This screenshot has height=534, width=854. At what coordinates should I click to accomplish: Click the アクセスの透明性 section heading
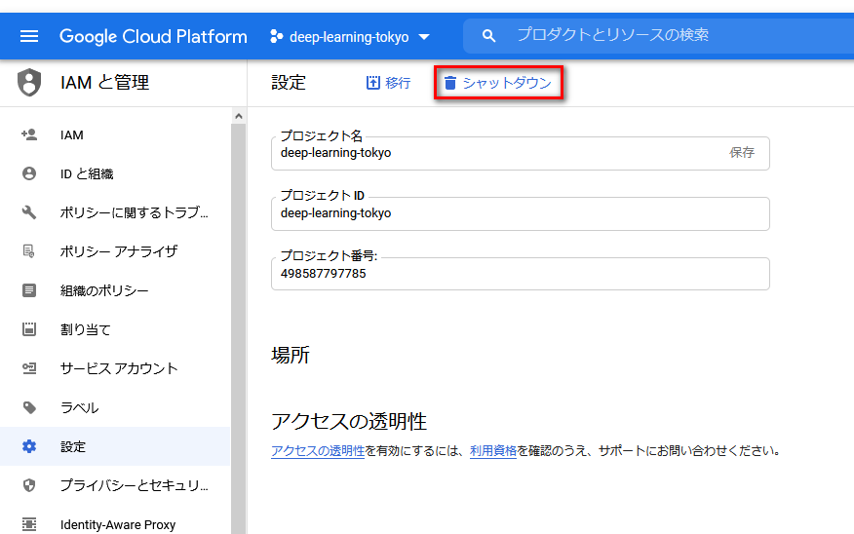tap(349, 421)
